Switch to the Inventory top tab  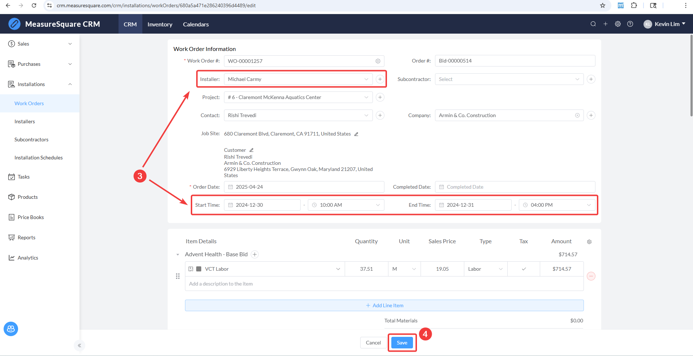click(160, 24)
